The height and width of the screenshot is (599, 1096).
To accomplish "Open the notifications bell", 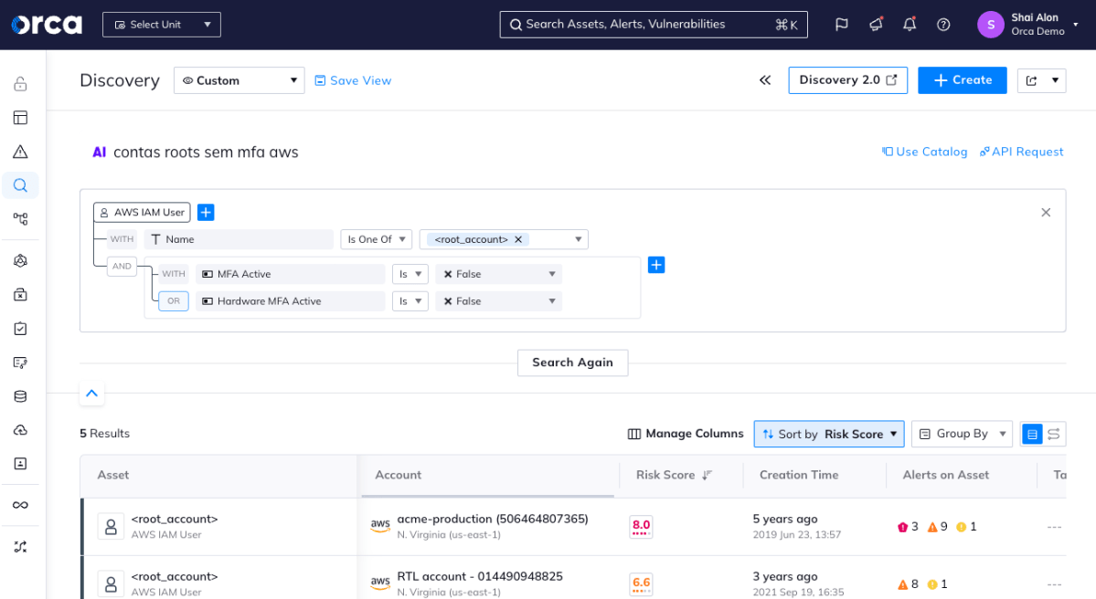I will [x=910, y=25].
